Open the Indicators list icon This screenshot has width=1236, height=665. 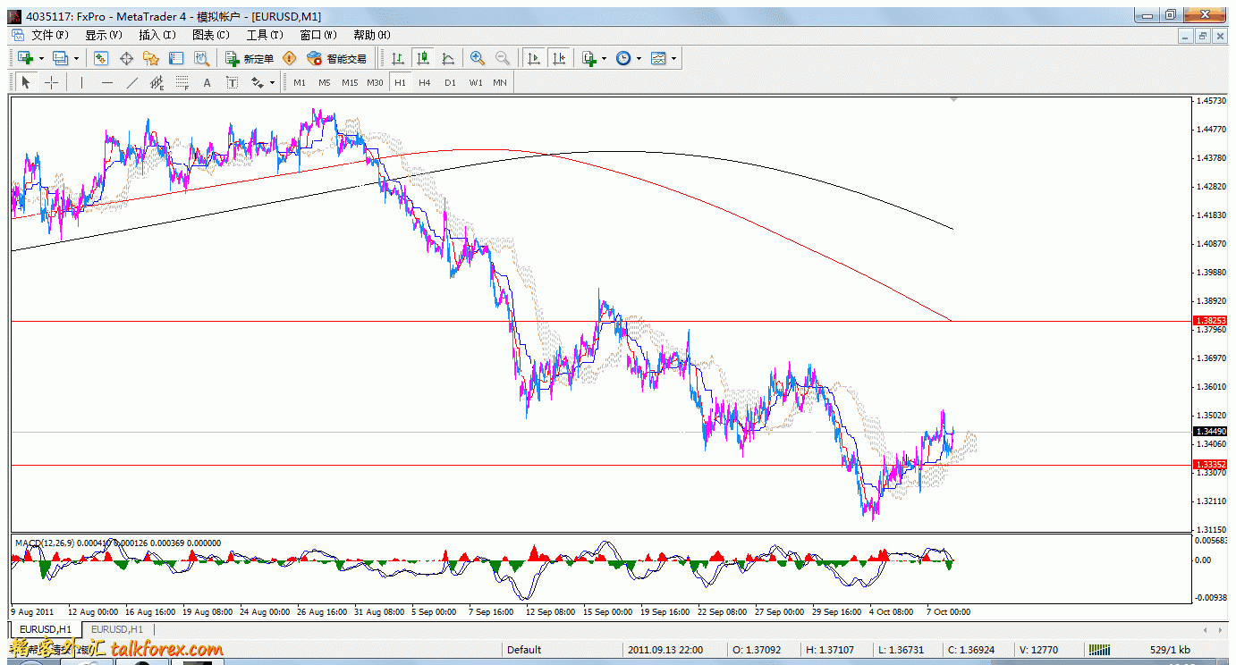[588, 58]
